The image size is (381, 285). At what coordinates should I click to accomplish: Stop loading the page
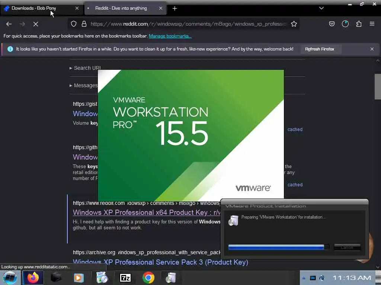(x=36, y=24)
